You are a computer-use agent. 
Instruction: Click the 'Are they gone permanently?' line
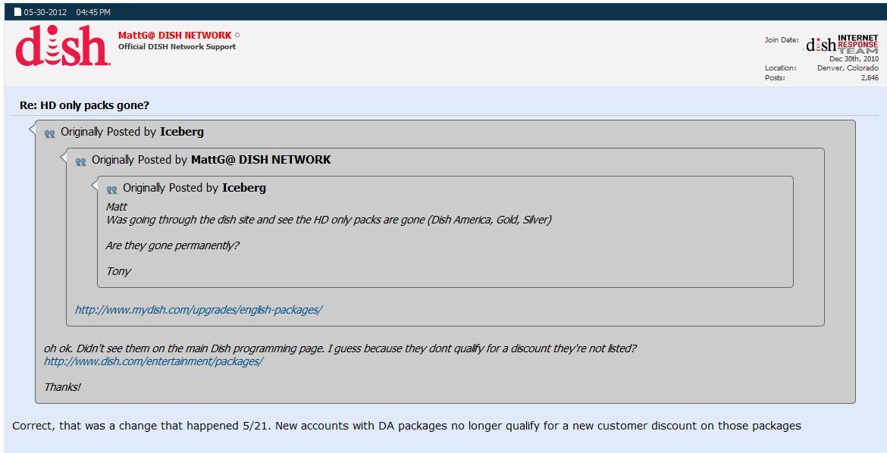point(172,246)
